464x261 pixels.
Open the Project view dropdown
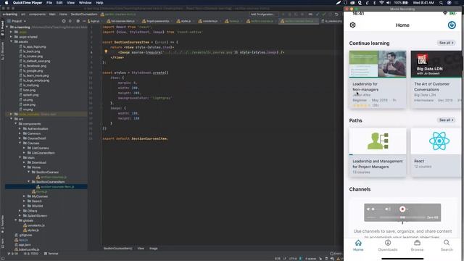click(17, 21)
